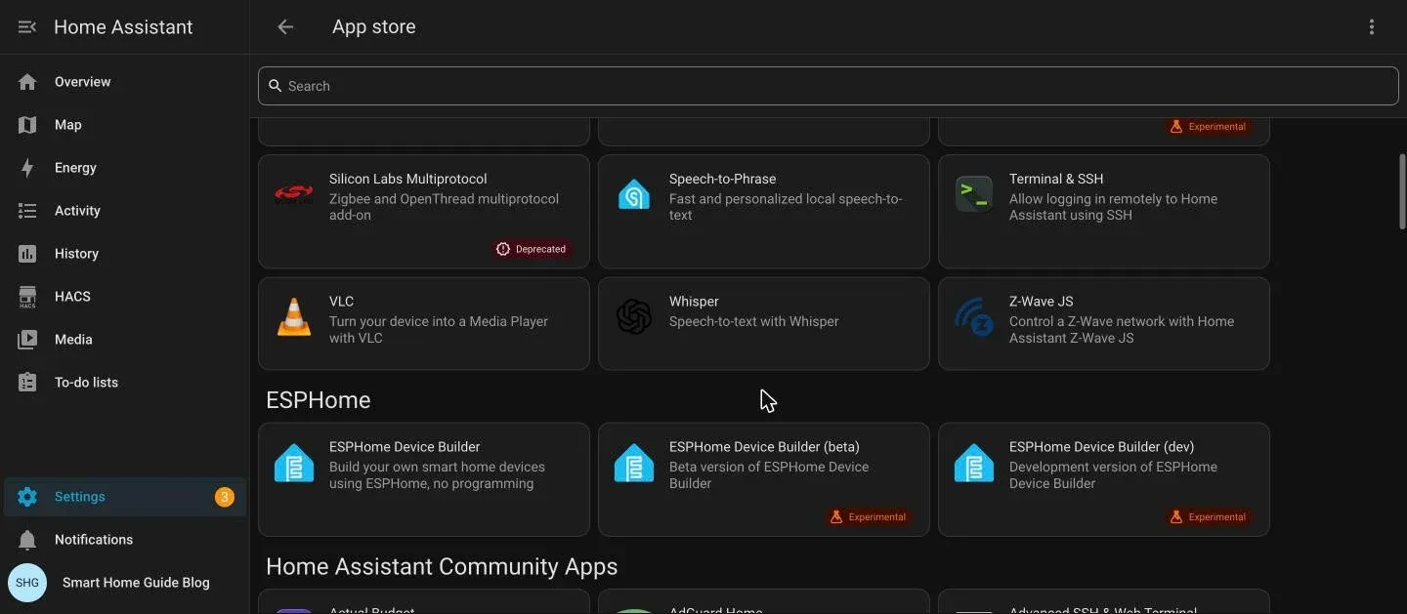The image size is (1407, 614).
Task: Click the Terminal & SSH prompt icon
Action: point(974,194)
